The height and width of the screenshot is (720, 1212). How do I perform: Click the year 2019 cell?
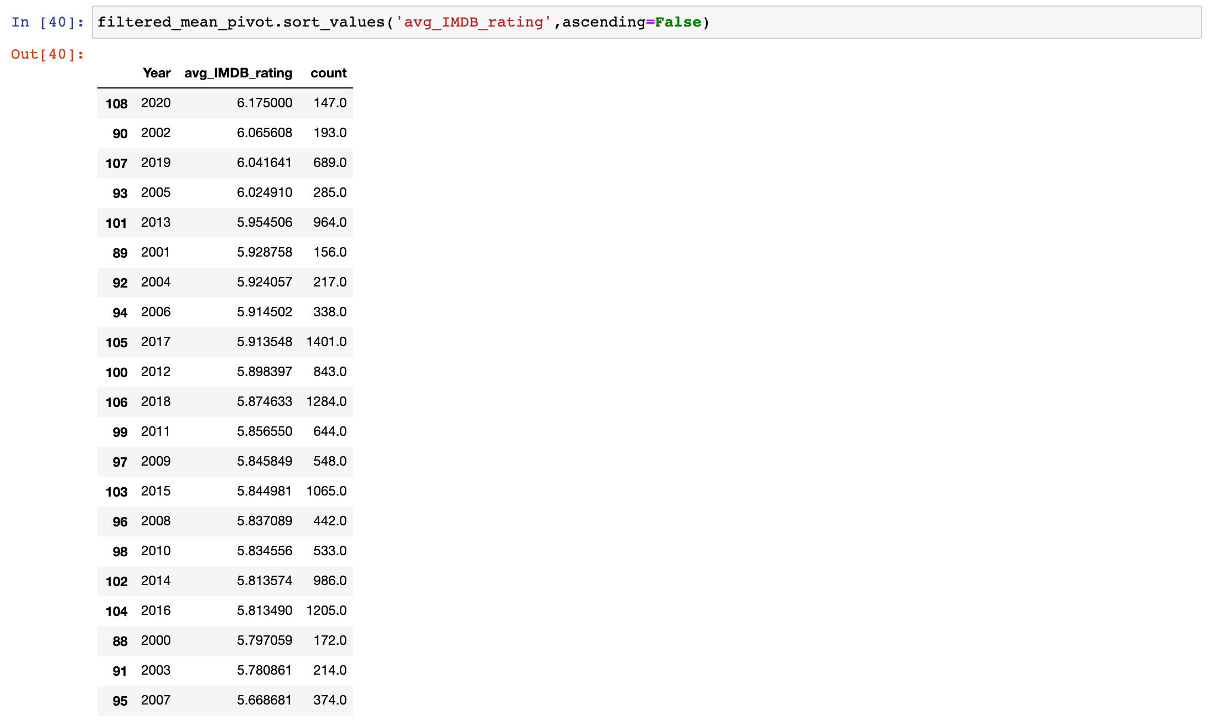(x=156, y=163)
